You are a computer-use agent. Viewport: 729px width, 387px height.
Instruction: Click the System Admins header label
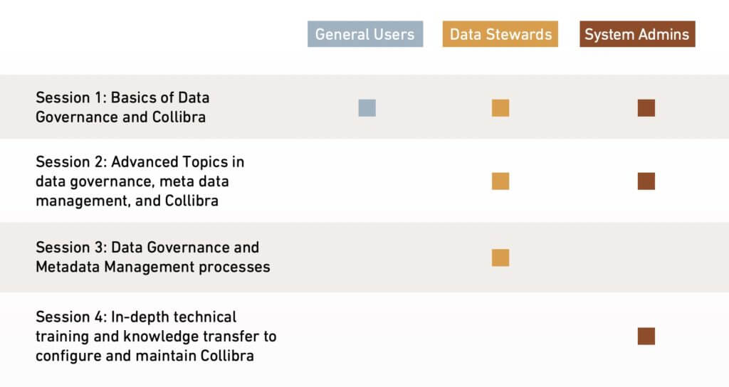tap(637, 34)
